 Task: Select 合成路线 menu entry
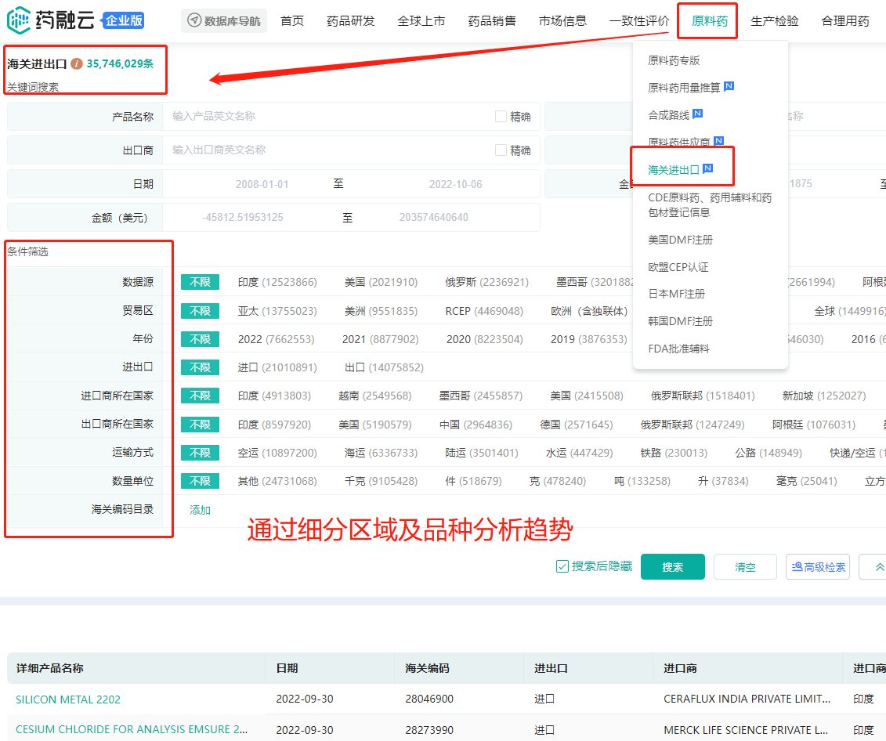668,115
